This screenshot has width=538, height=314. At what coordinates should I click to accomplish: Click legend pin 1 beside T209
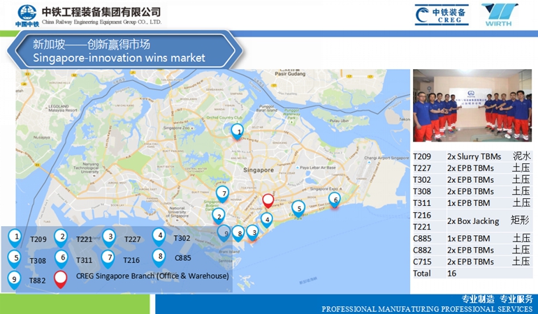15,238
